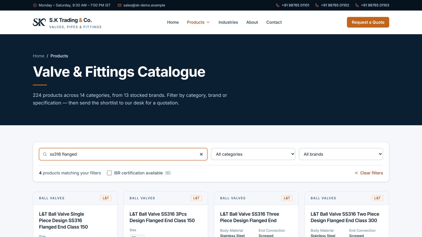
Task: Click the search field containing ss316 flanged
Action: 123,154
